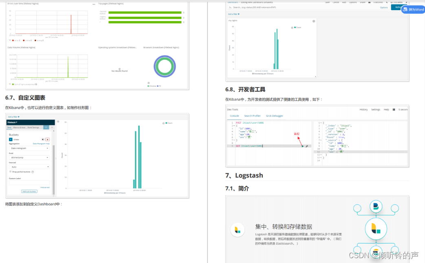Click the pause auto-refresh icon in Dev Tools header
The height and width of the screenshot is (263, 425).
pos(394,110)
